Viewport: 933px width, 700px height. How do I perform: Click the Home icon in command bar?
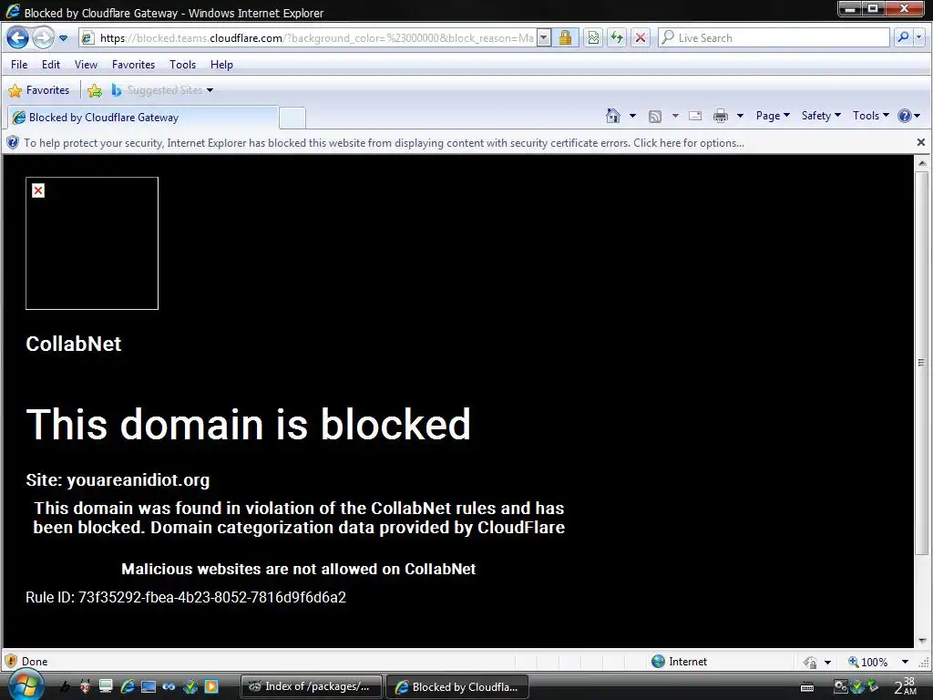(613, 116)
